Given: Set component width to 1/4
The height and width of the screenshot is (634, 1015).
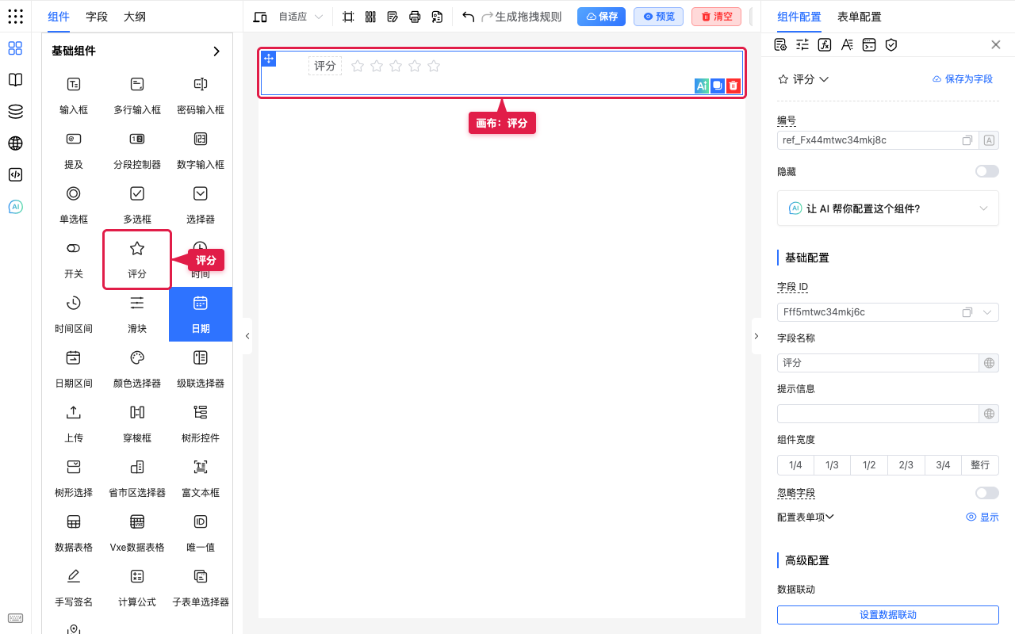Looking at the screenshot, I should pyautogui.click(x=795, y=465).
